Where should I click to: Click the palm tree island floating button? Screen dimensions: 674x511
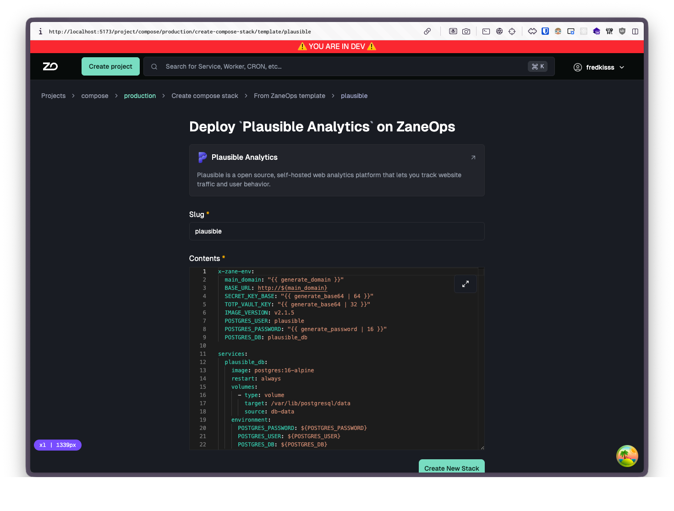tap(627, 456)
